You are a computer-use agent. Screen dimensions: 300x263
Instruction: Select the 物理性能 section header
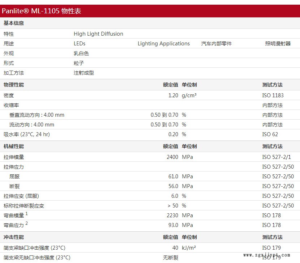tap(14, 85)
